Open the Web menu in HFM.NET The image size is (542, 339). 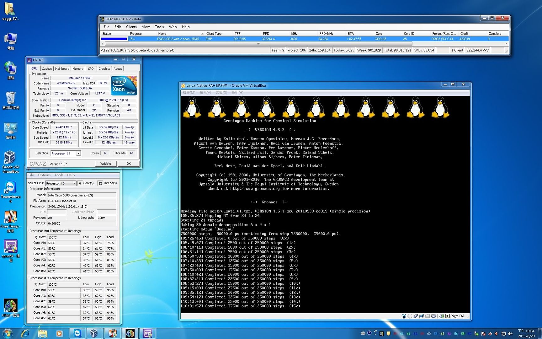click(173, 27)
